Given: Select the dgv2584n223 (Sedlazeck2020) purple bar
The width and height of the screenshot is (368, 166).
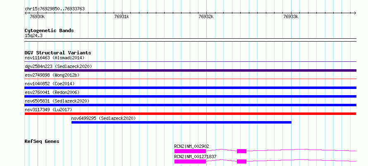Looking at the screenshot, I should pyautogui.click(x=190, y=70).
